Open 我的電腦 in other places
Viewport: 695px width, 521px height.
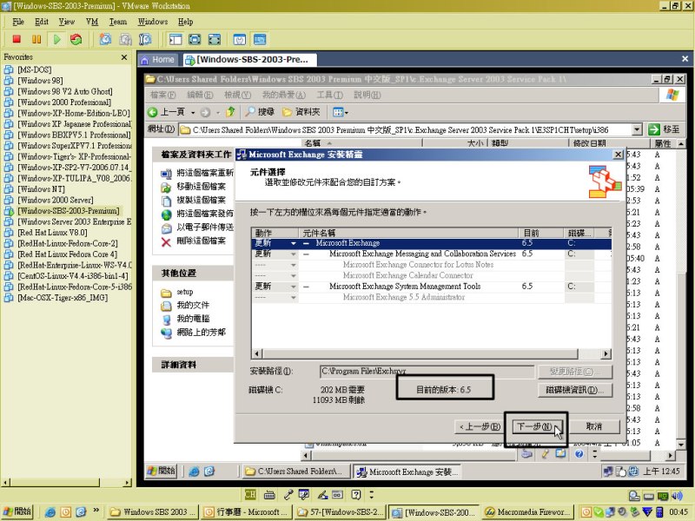point(193,319)
